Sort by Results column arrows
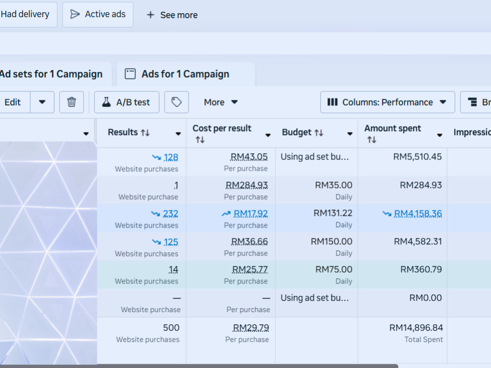Screen dimensions: 491x368 [145, 132]
